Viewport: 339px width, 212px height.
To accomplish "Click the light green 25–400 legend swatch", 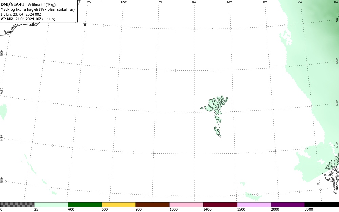I will tap(51, 205).
